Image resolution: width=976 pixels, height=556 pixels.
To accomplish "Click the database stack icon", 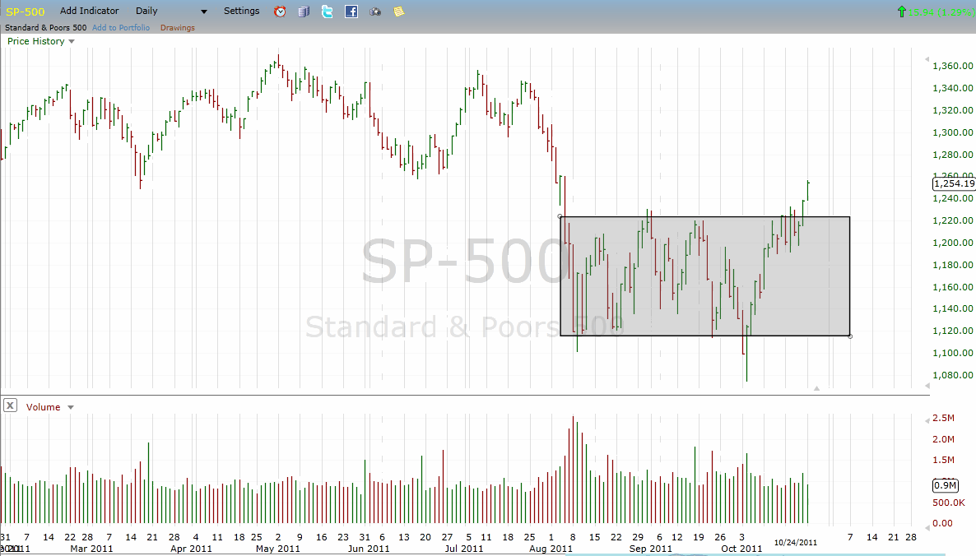I will tap(304, 12).
